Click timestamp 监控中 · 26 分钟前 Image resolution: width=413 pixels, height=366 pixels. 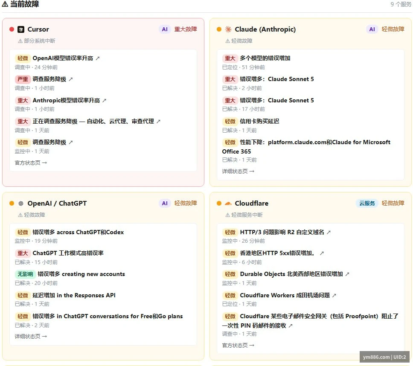[243, 241]
